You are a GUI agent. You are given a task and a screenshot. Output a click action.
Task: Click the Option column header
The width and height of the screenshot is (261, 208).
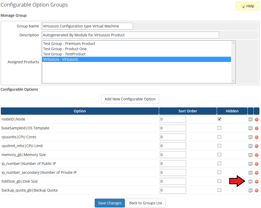[80, 111]
